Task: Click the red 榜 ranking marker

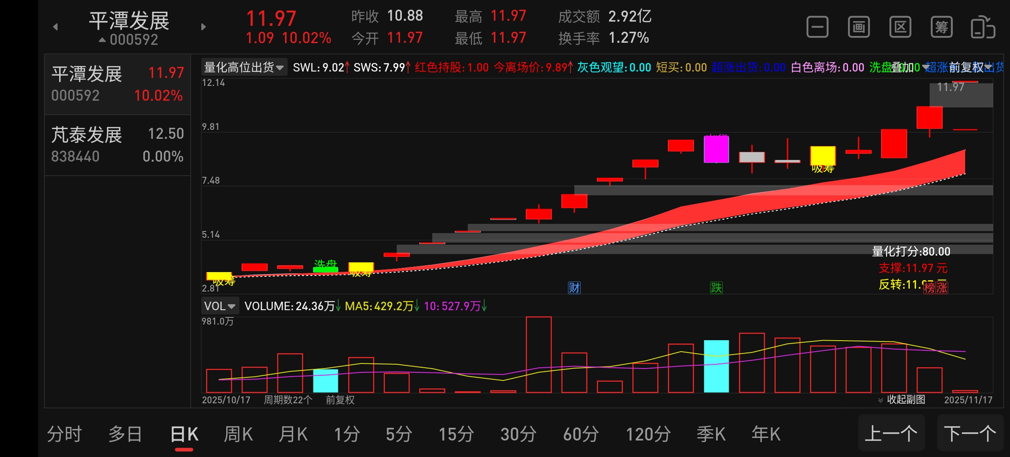Action: [930, 288]
